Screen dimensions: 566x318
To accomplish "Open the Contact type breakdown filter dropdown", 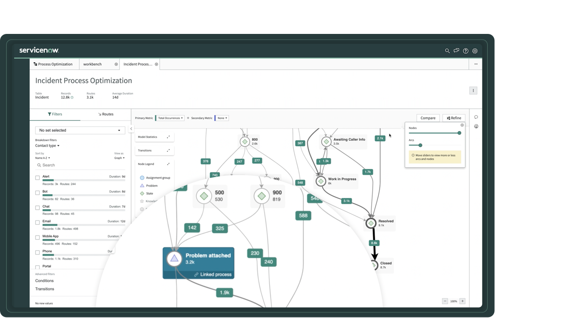I will coord(47,146).
